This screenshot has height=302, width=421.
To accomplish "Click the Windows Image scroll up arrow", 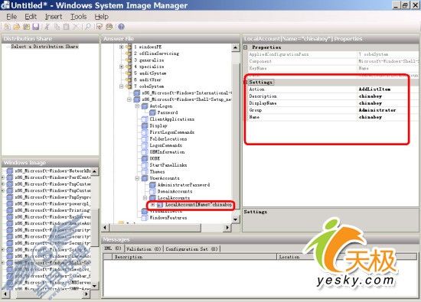I will [x=94, y=170].
